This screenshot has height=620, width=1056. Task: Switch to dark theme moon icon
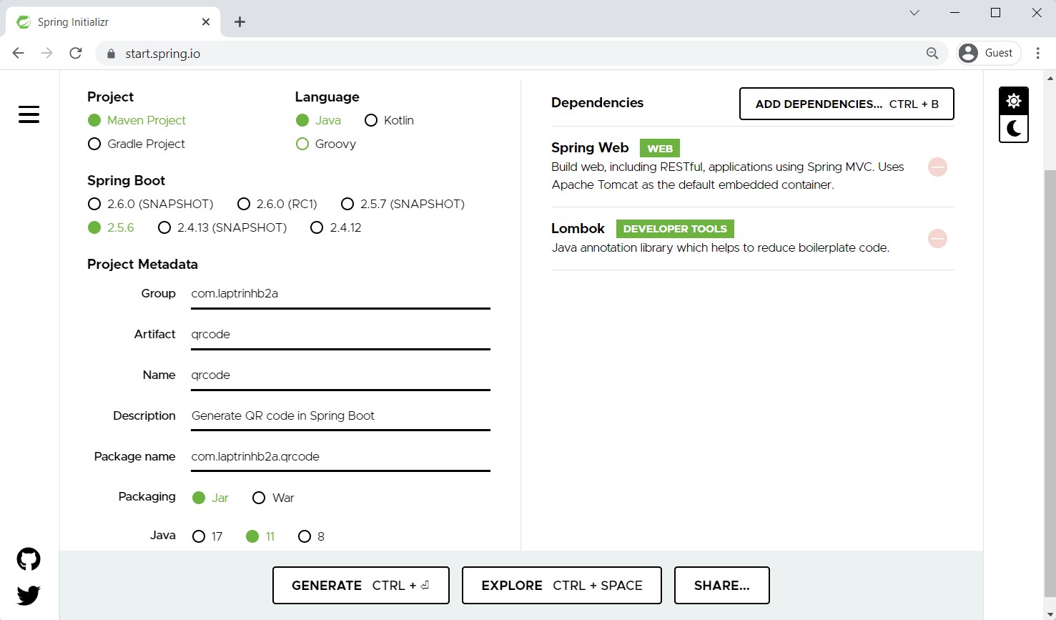pos(1014,129)
